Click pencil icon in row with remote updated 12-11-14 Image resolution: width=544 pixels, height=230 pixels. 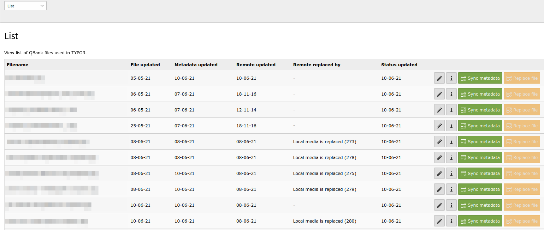(439, 110)
